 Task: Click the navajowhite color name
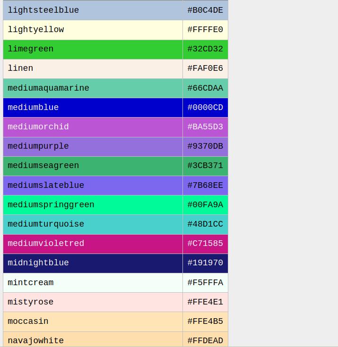coord(36,340)
